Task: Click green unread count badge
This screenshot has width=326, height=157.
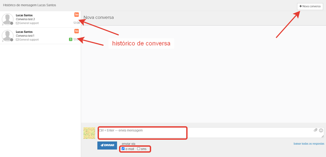Action: tap(70, 40)
